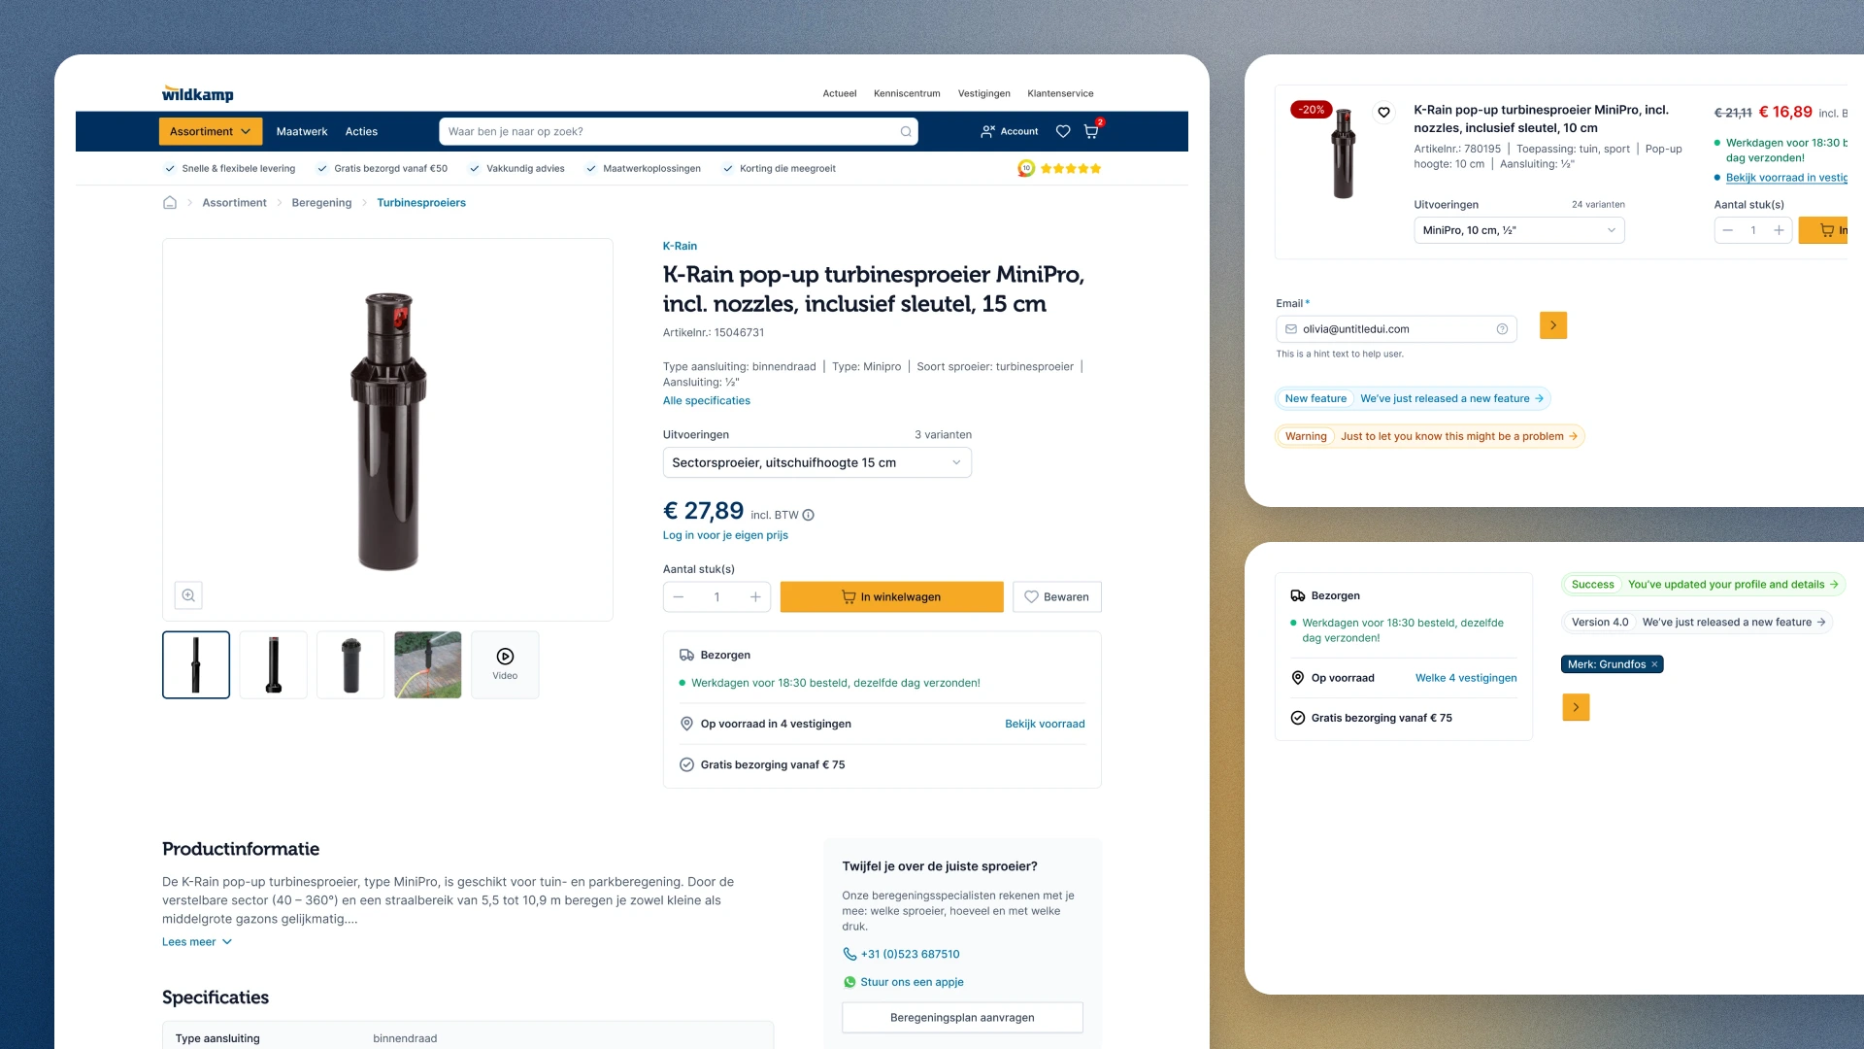This screenshot has width=1864, height=1049.
Task: Increase quantity with plus button
Action: [x=755, y=596]
